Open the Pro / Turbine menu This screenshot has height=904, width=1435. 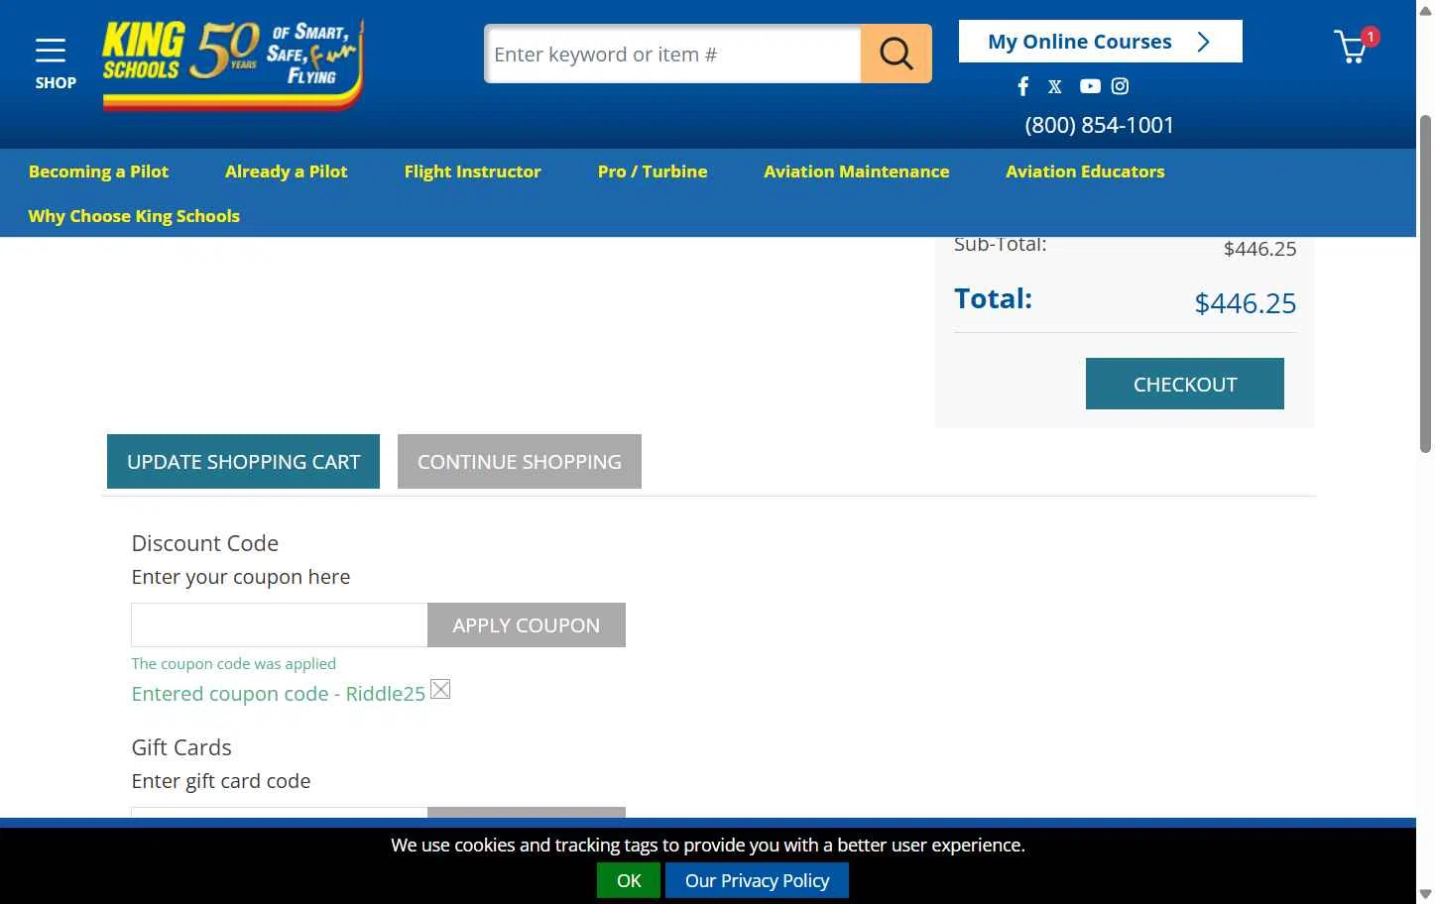(x=653, y=171)
